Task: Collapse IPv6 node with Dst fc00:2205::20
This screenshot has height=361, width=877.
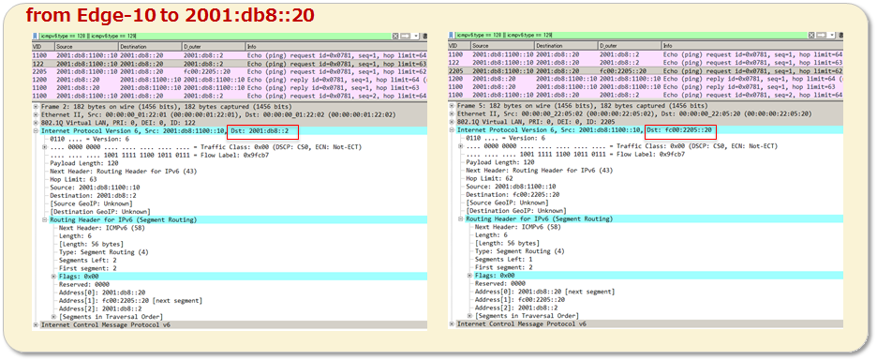Action: [x=452, y=130]
